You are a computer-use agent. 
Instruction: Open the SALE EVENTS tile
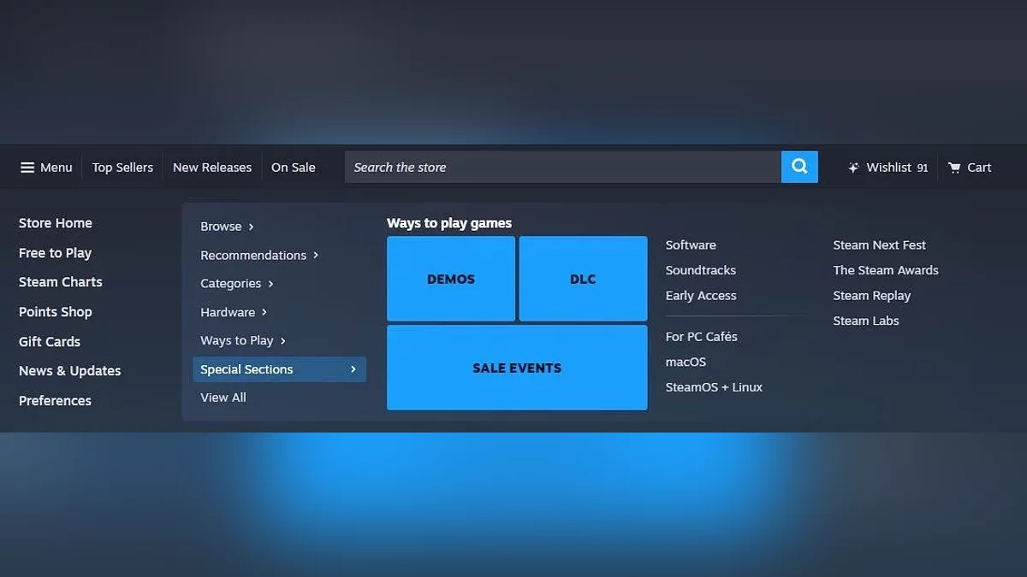[517, 368]
